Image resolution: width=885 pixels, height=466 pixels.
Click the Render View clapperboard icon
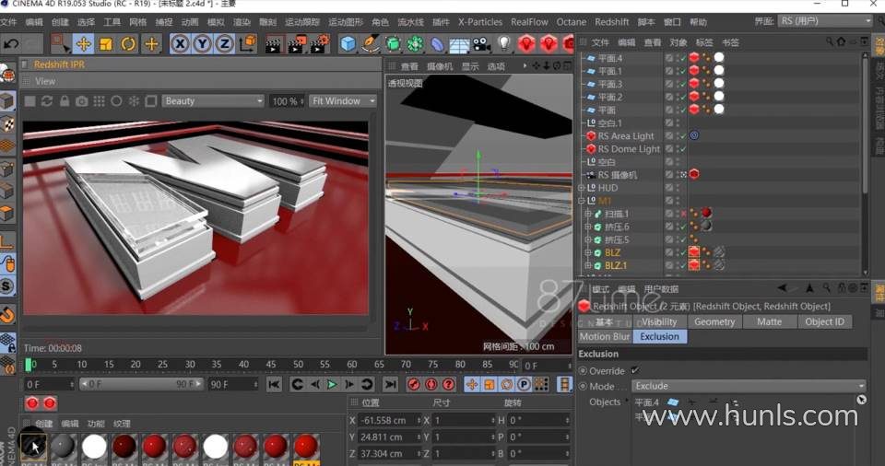274,44
